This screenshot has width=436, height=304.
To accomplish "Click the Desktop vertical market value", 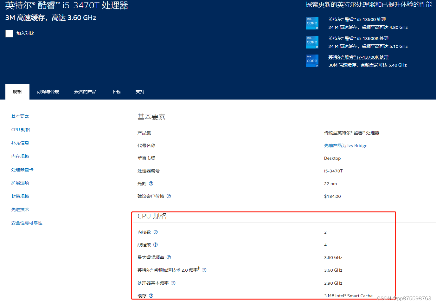I will [x=332, y=158].
